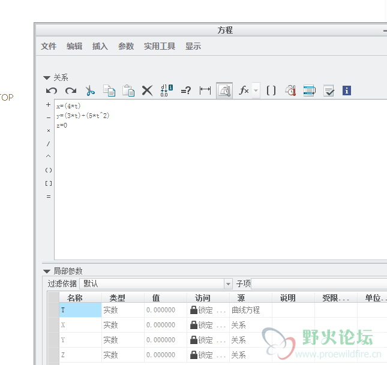Click the line x=(4*t)
This screenshot has height=365, width=387.
pos(68,106)
